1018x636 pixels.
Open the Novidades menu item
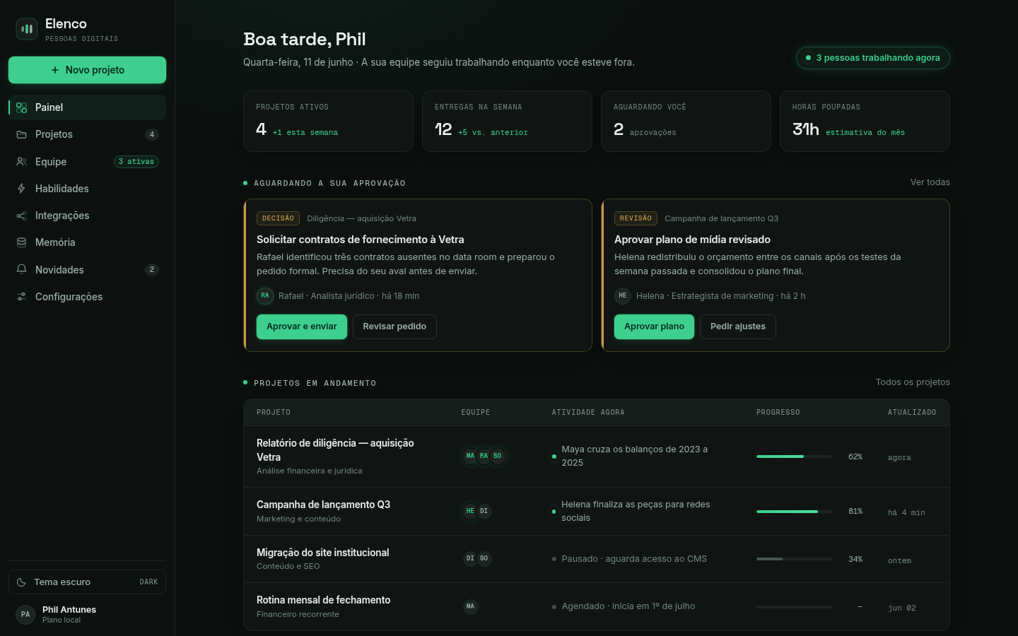(87, 270)
